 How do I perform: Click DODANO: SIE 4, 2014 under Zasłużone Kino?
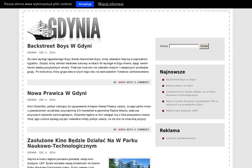[41, 152]
